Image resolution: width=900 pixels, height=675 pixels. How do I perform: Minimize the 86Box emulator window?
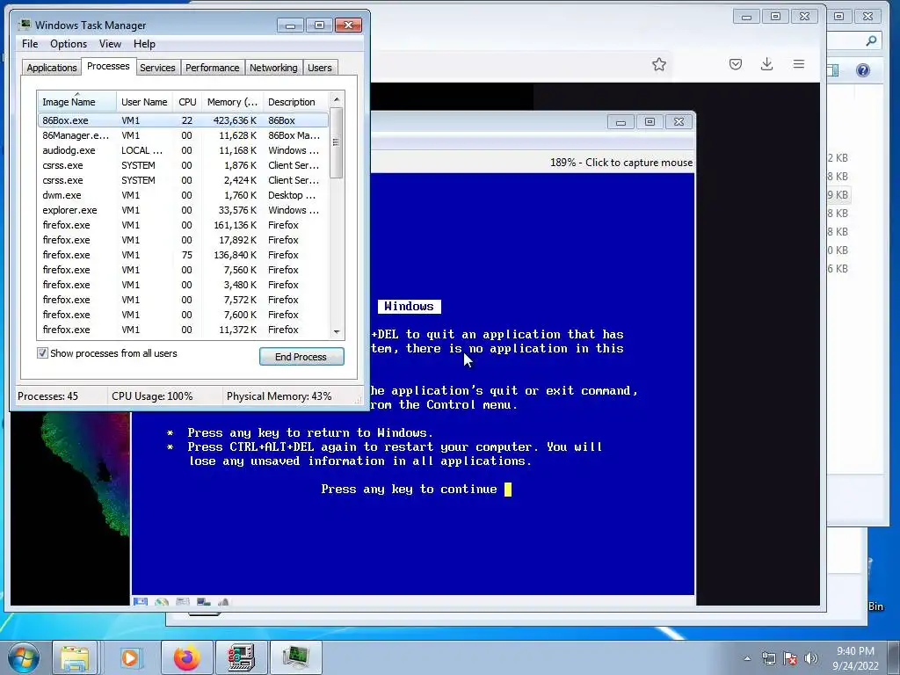click(621, 121)
